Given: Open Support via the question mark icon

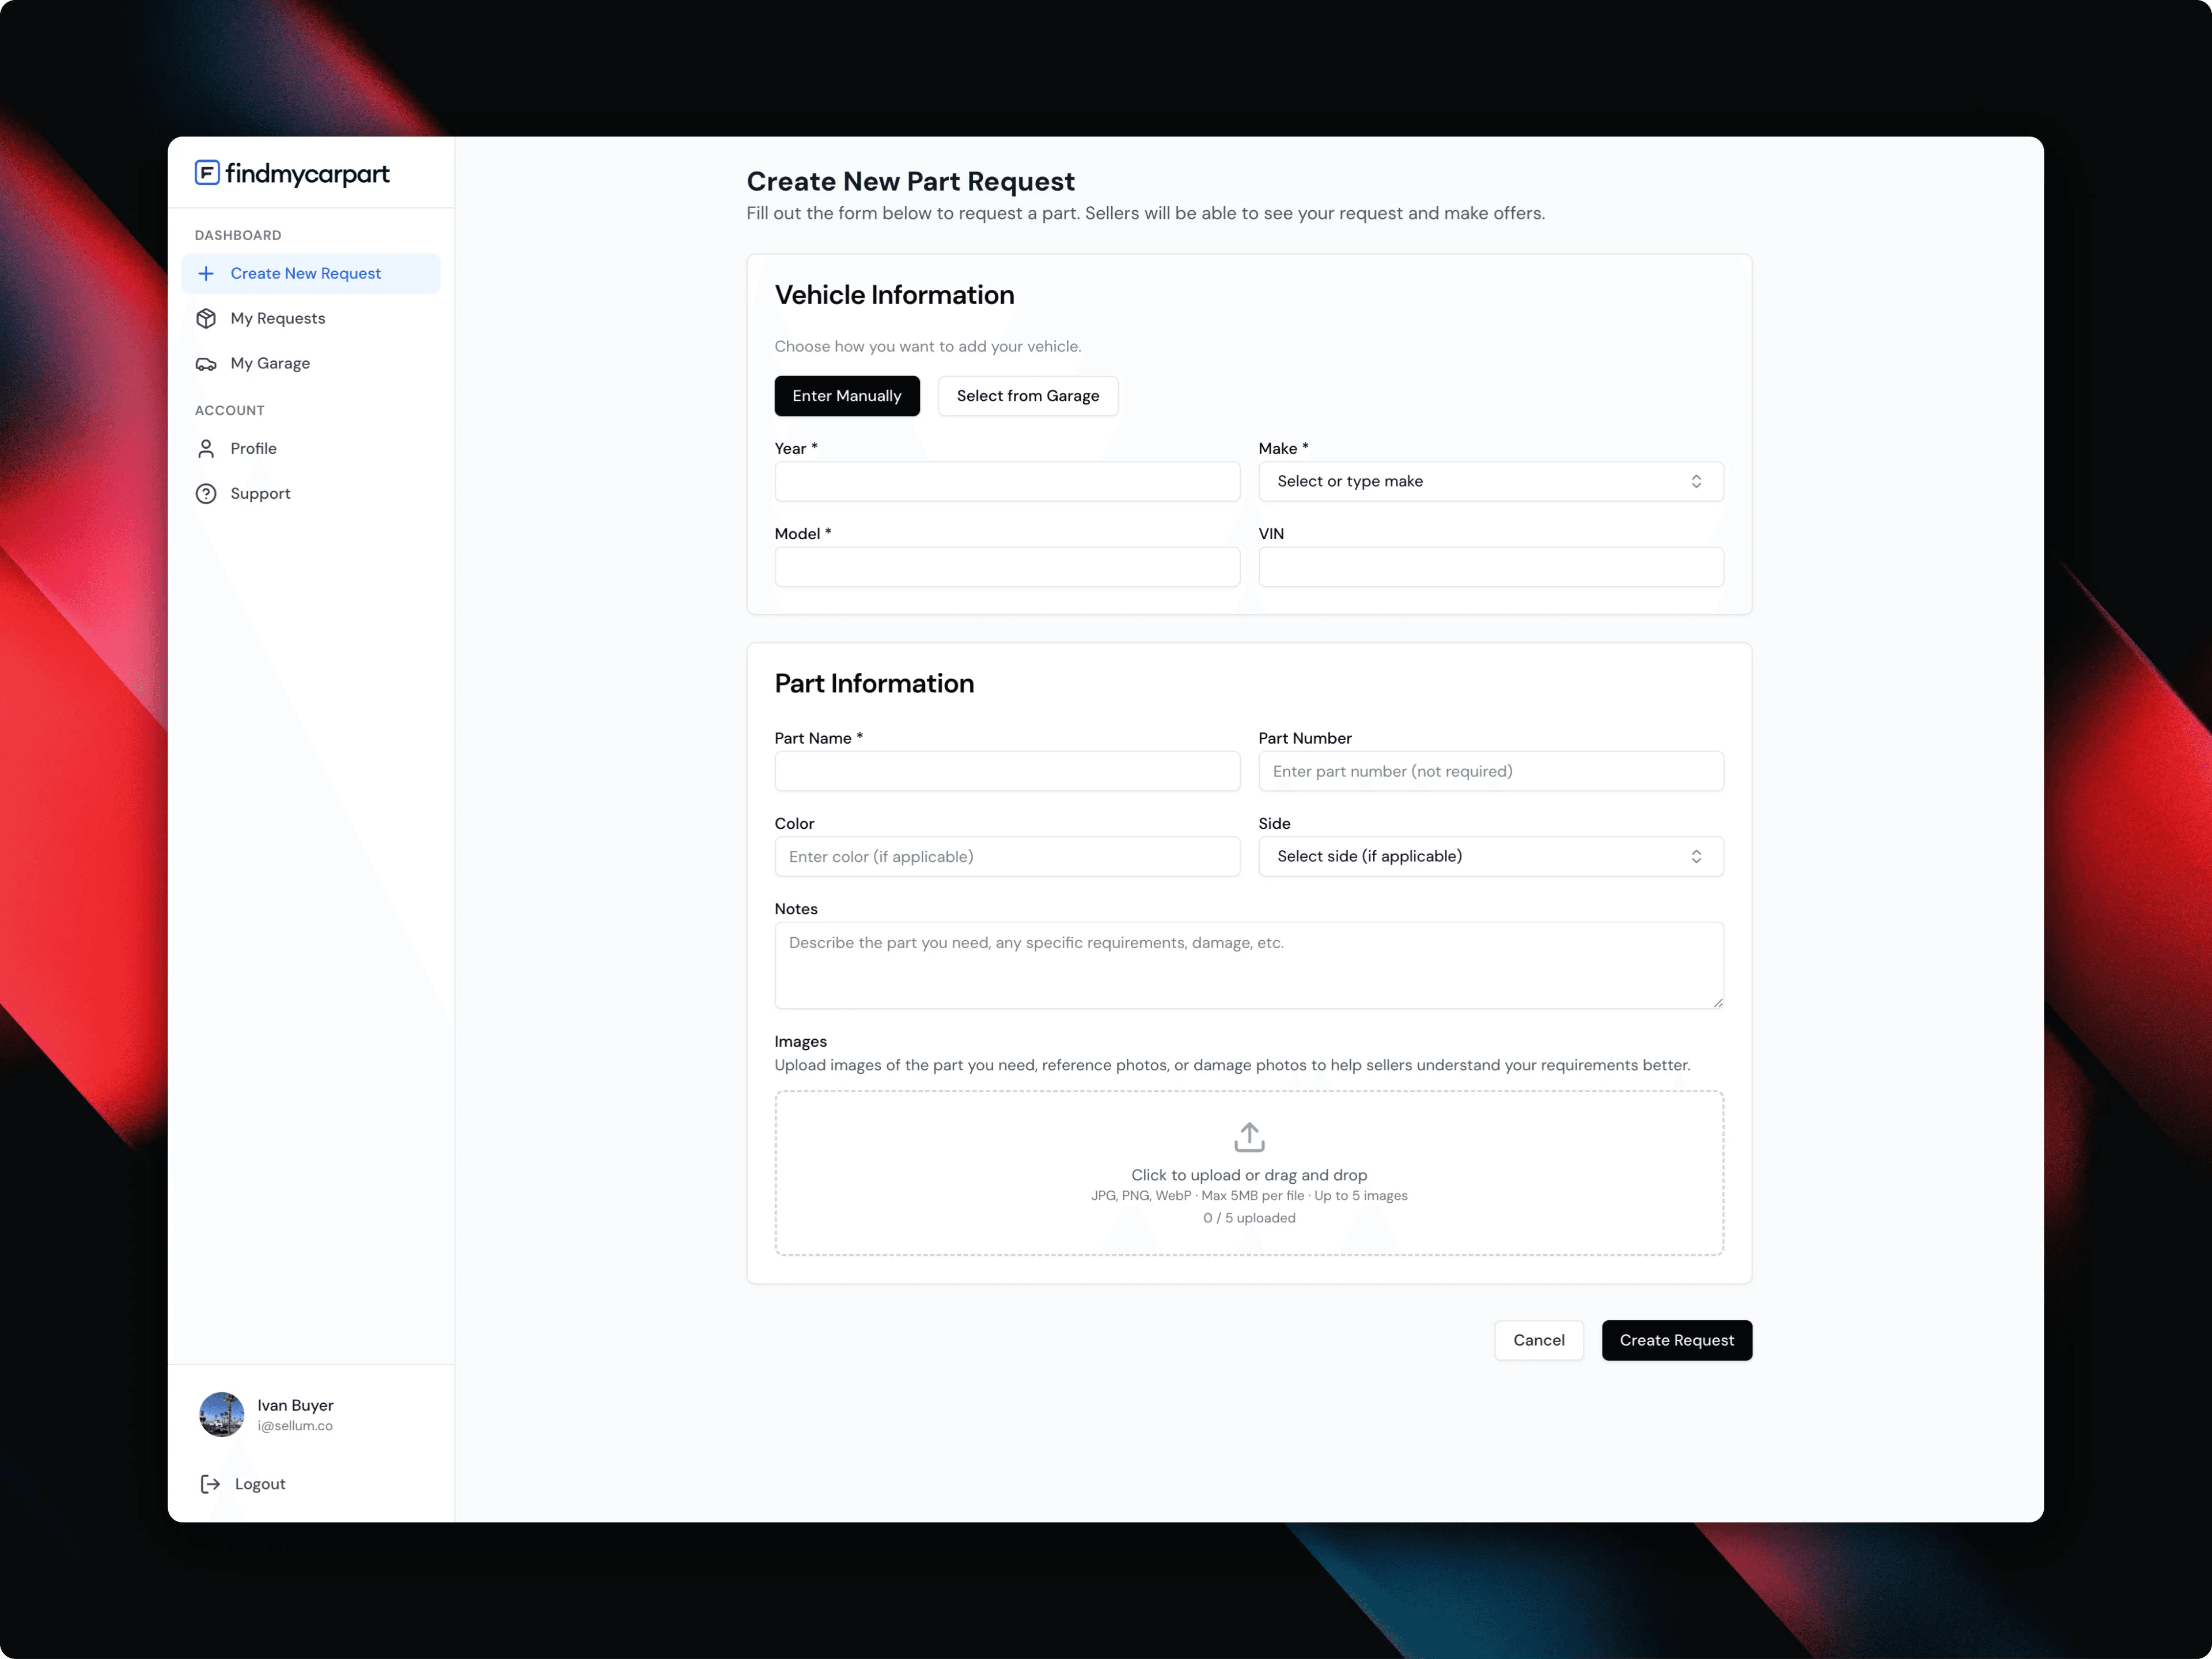Looking at the screenshot, I should (x=206, y=493).
